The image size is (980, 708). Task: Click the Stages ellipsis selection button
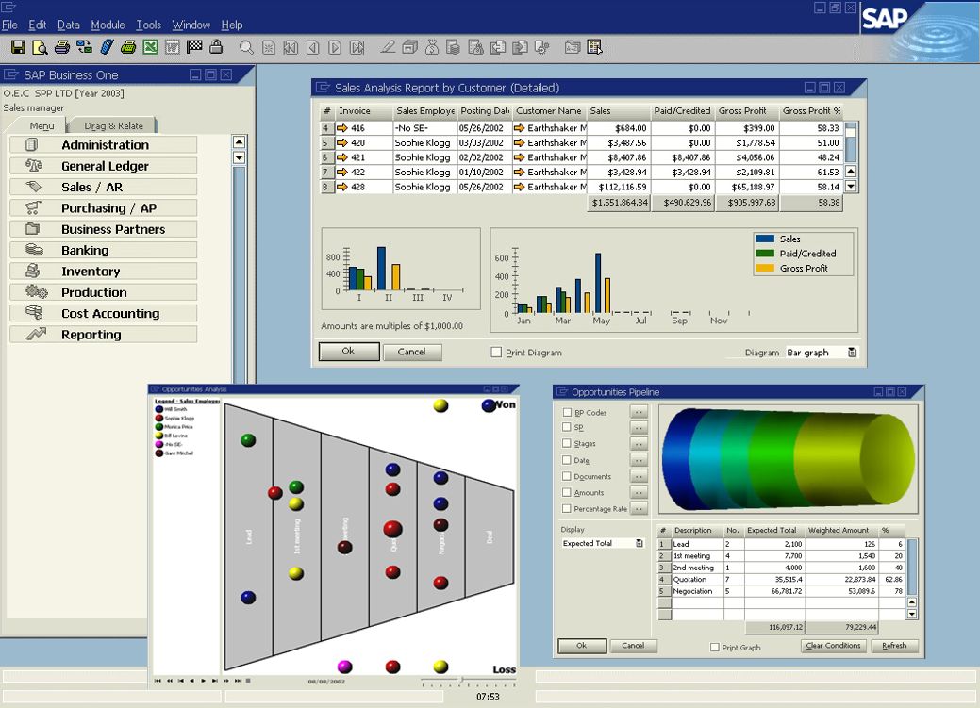click(x=639, y=444)
